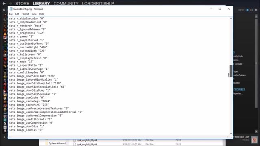Screen dimensions: 260x146
Task: Select the list view icon in Steam
Action: [x=251, y=10]
